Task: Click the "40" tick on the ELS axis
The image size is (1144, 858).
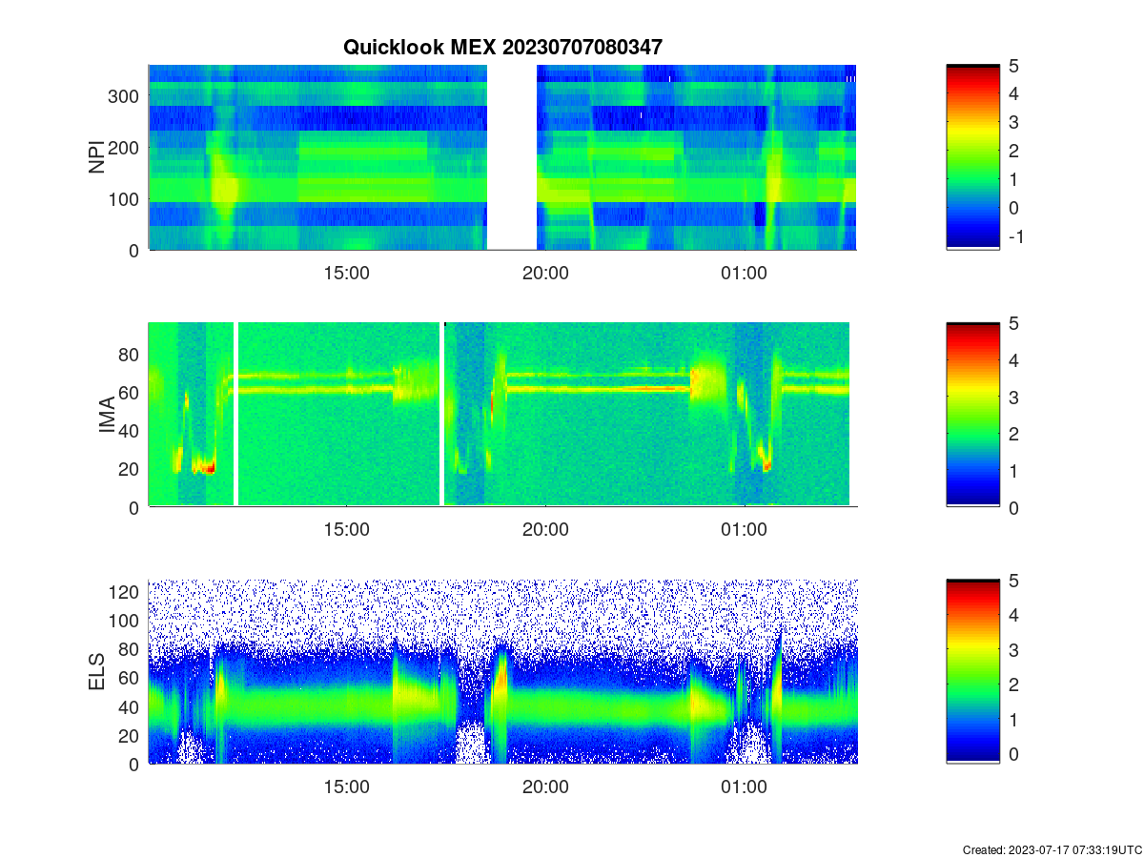Action: [x=131, y=706]
